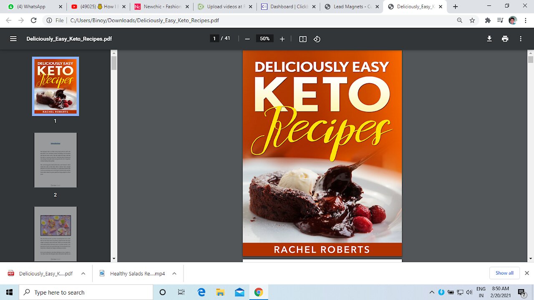Switch to the Newchic - Fashion tab

point(161,7)
